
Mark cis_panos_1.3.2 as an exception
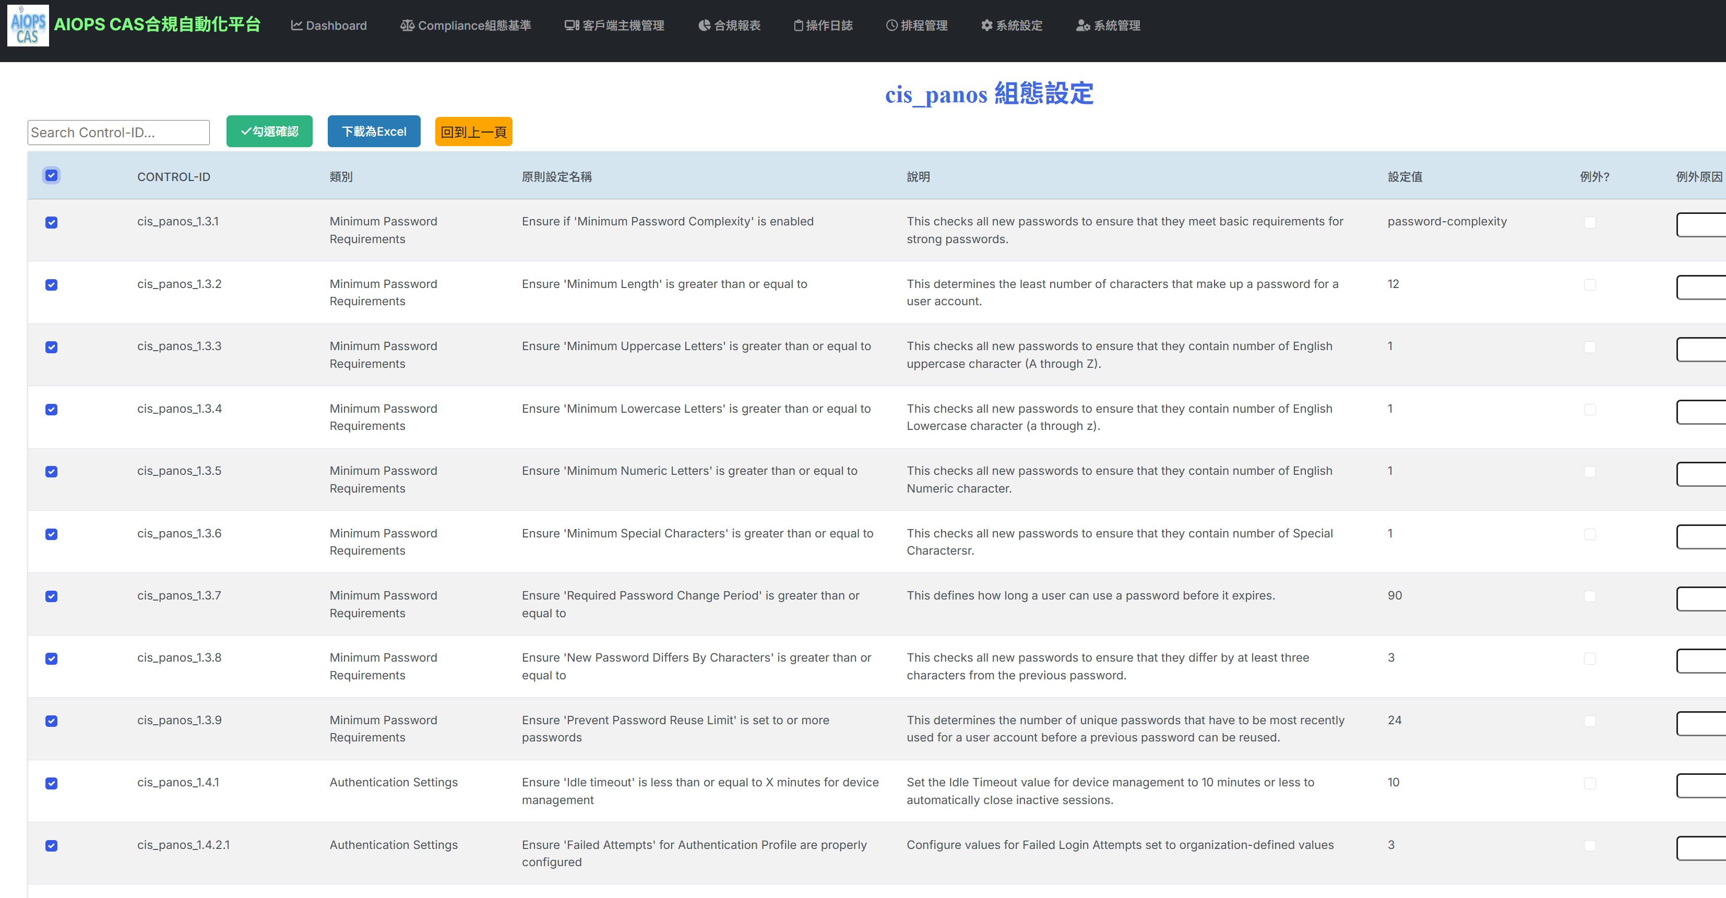1589,284
